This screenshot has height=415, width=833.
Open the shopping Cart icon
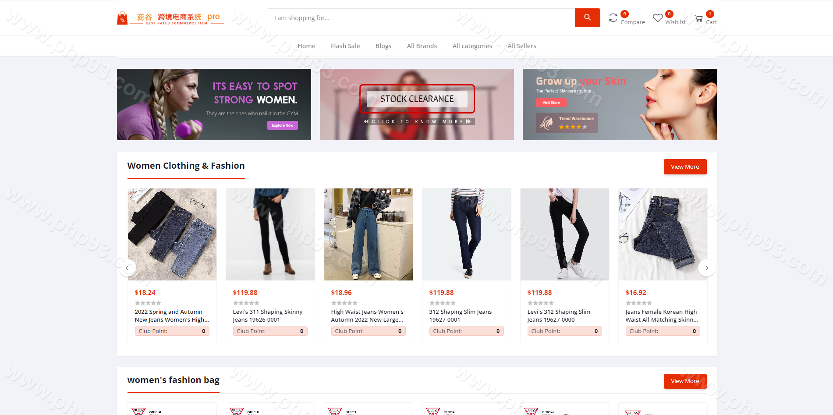point(698,18)
